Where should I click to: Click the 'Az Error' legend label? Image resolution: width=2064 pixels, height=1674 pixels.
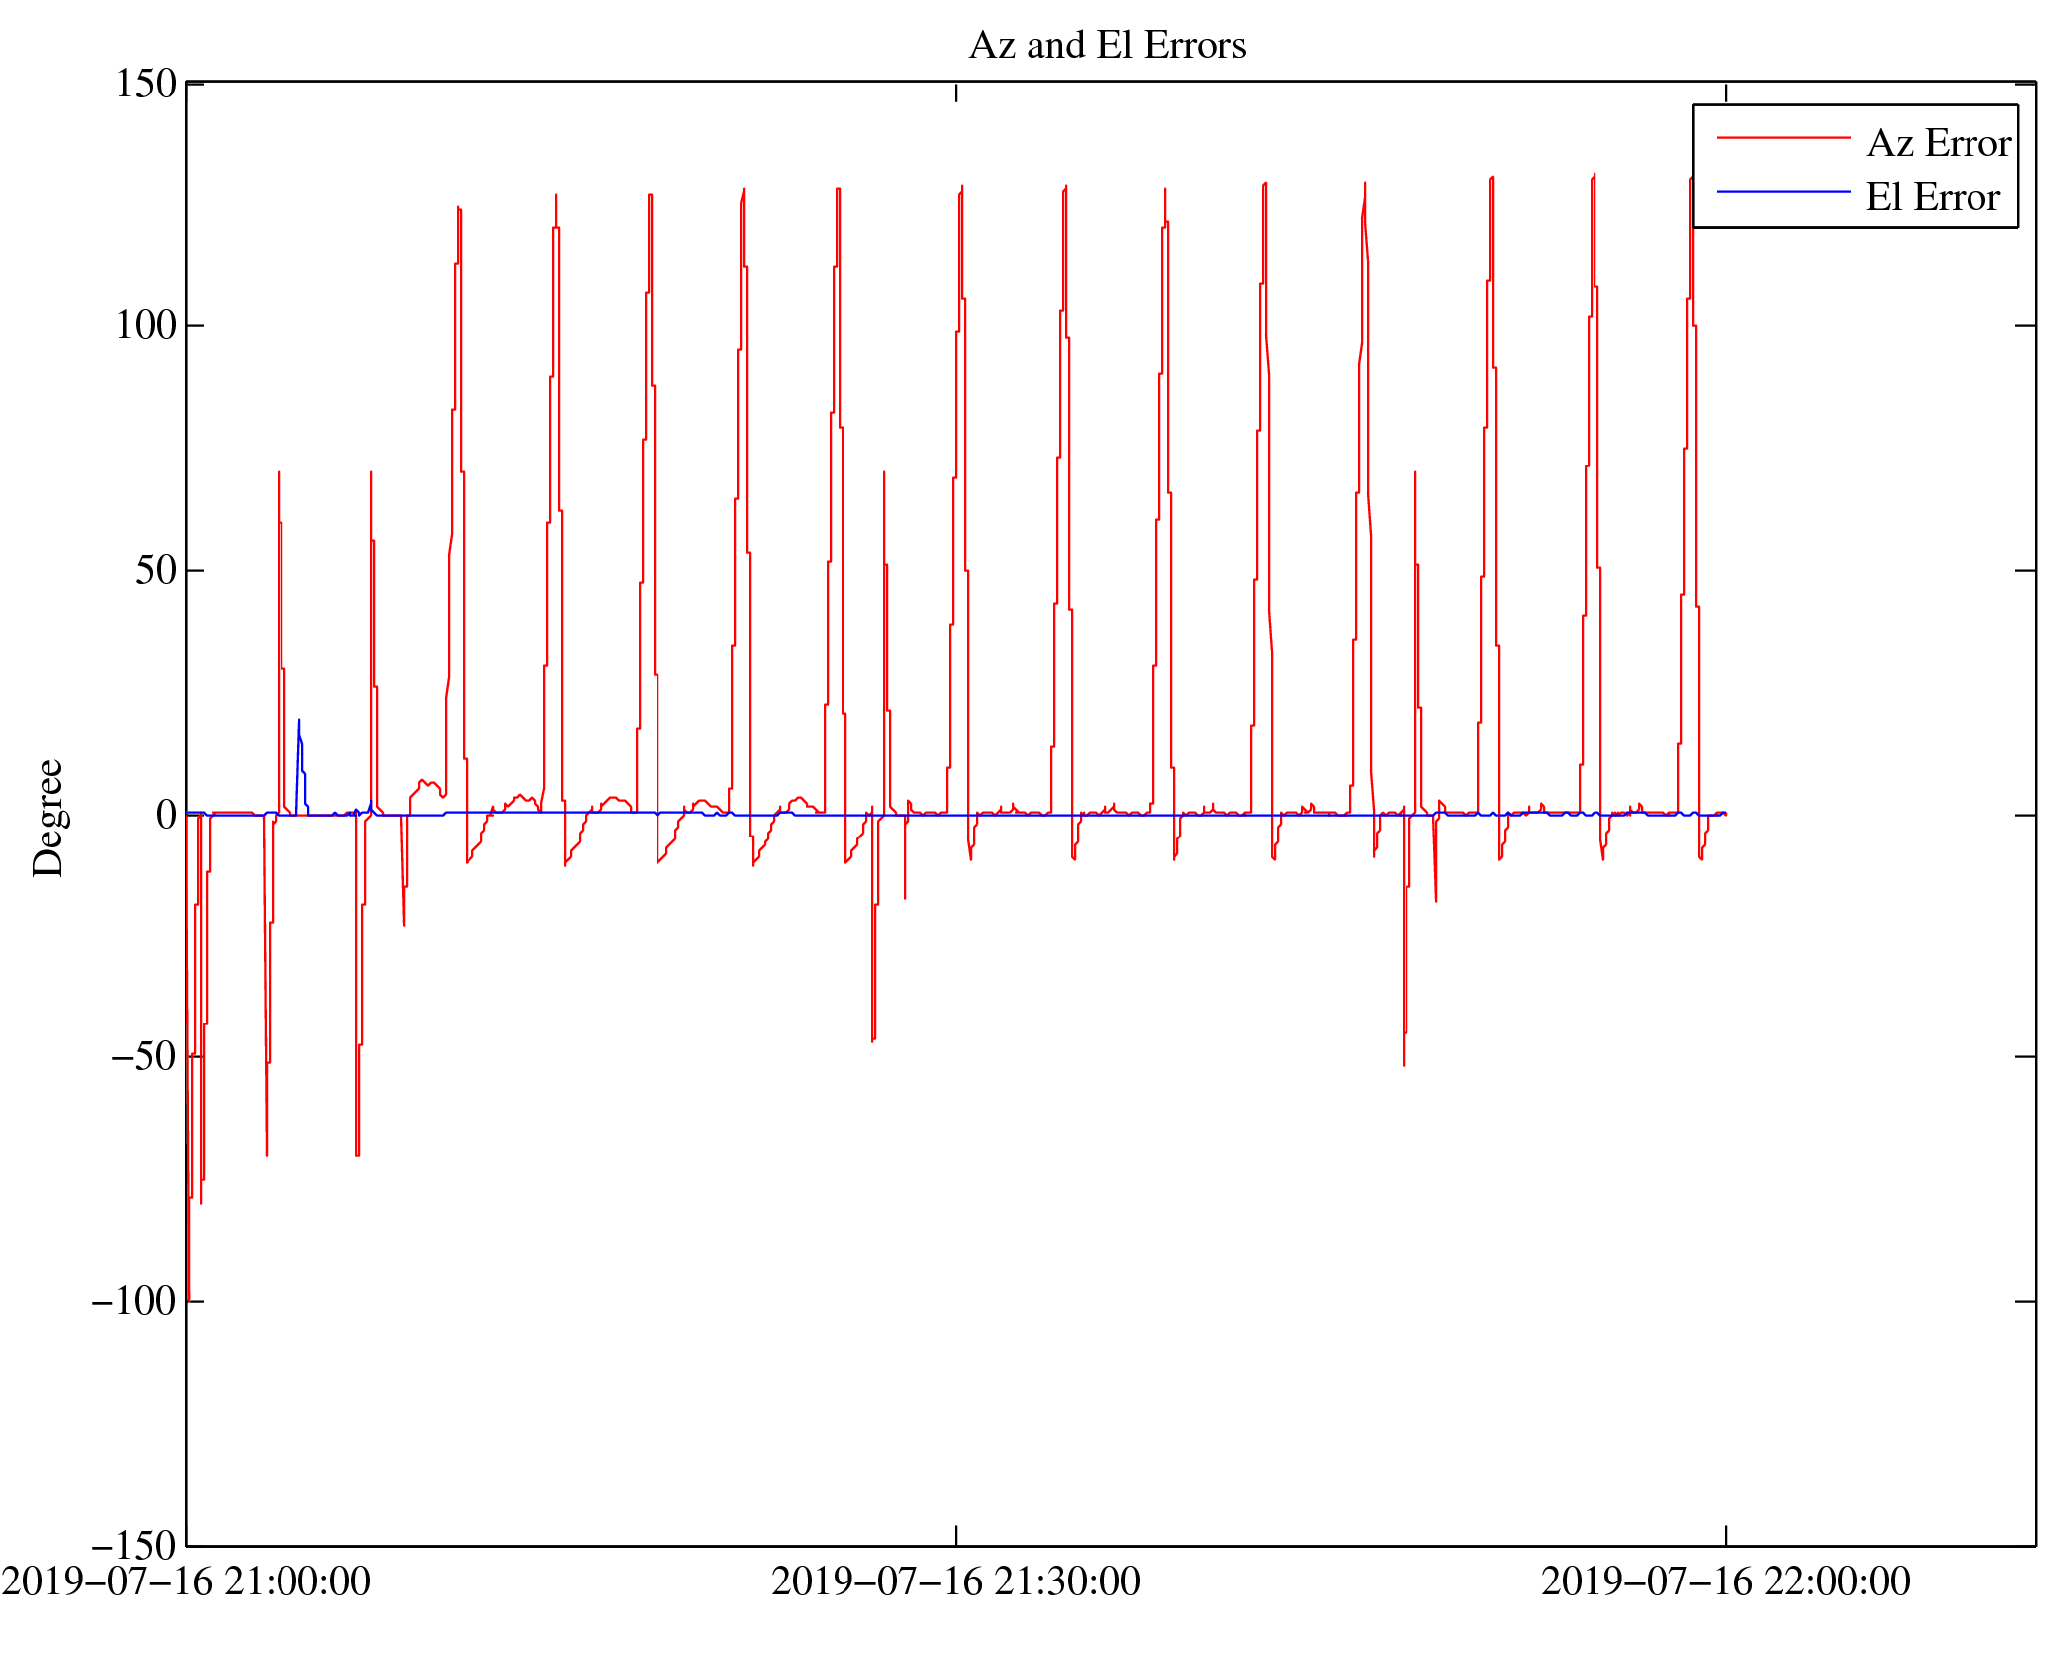click(x=1938, y=144)
